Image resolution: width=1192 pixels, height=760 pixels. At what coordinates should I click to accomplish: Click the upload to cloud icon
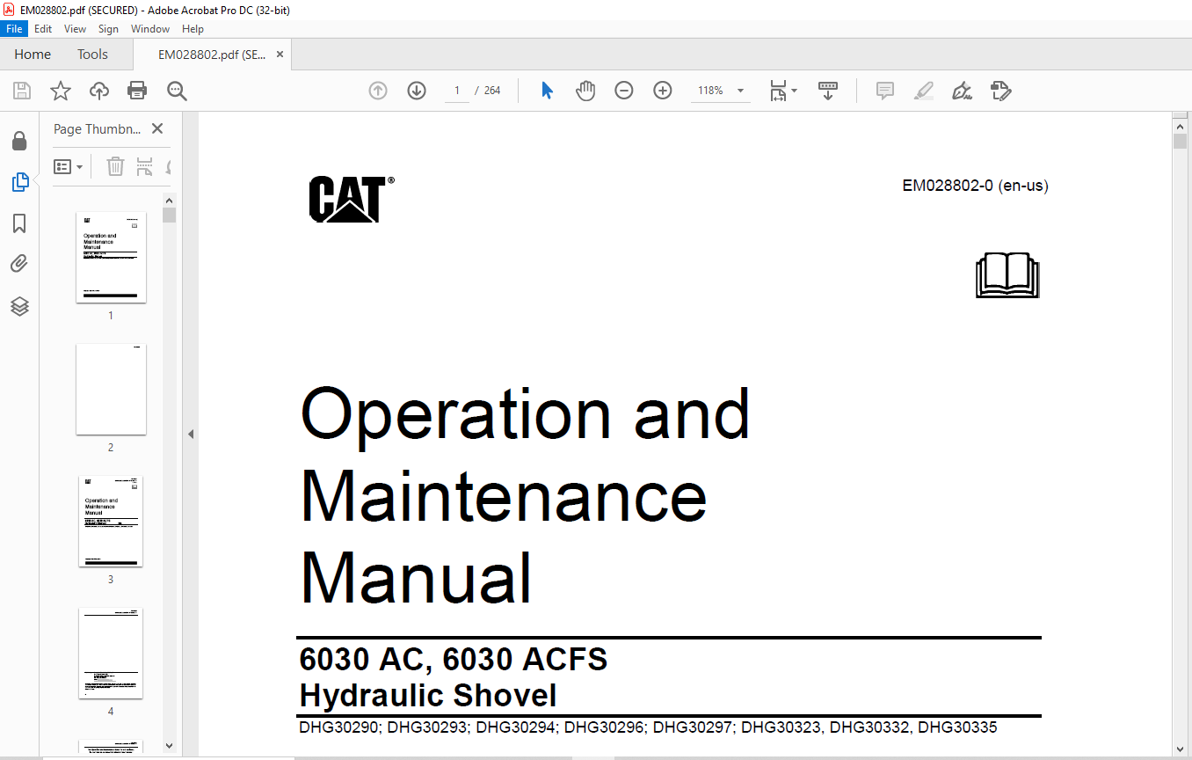coord(99,91)
